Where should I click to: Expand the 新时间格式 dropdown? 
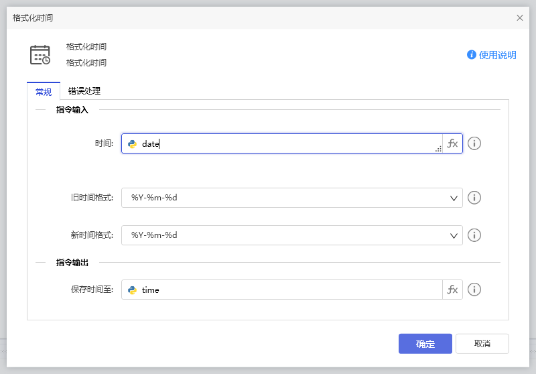[453, 235]
